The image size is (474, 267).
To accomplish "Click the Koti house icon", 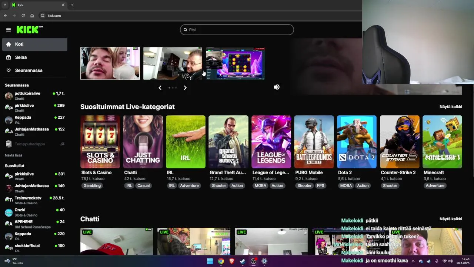I will [x=9, y=44].
